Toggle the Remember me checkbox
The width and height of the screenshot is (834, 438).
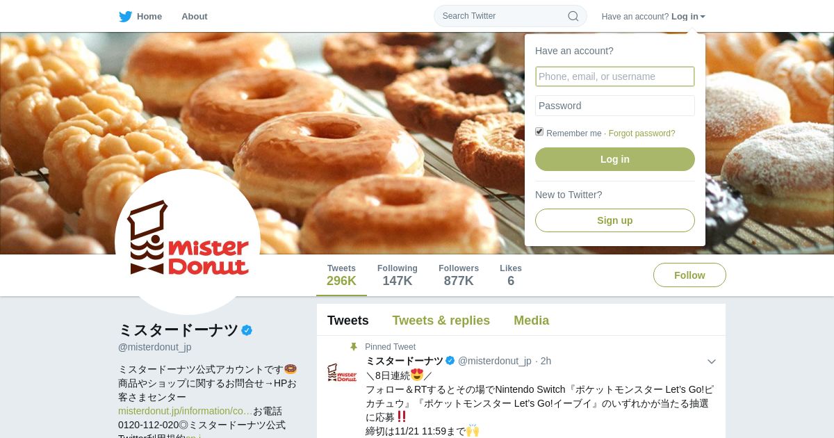(x=539, y=132)
